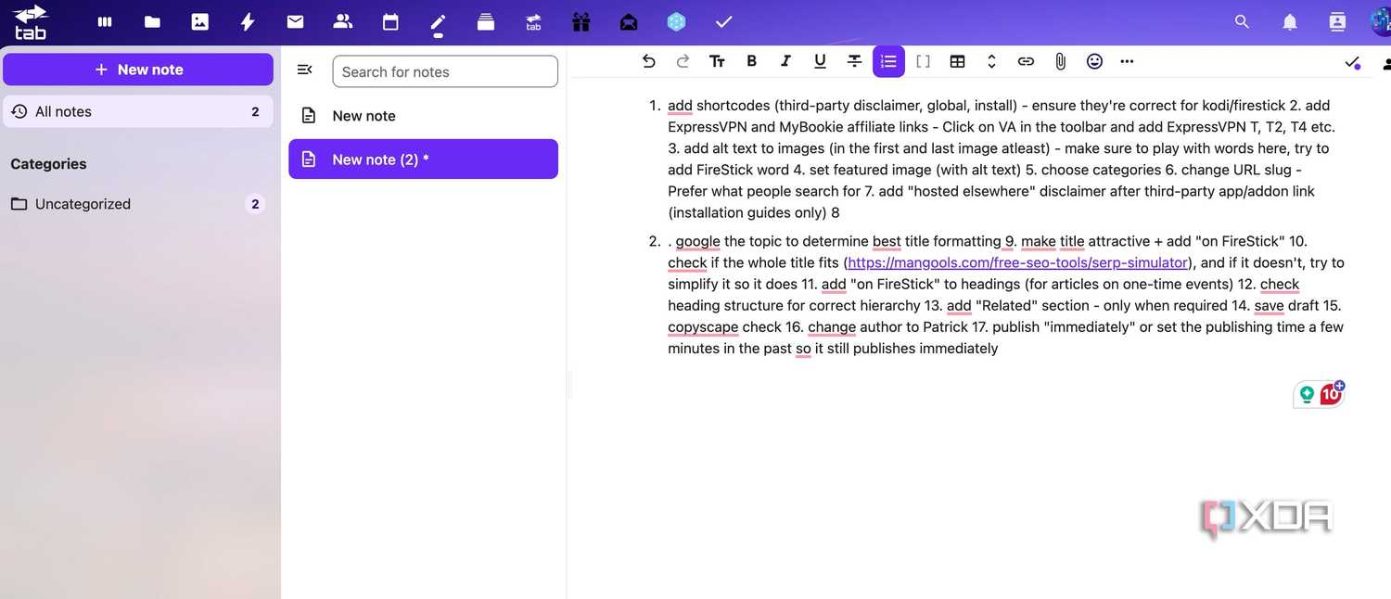Viewport: 1391px width, 599px height.
Task: Insert a link from toolbar
Action: (1026, 61)
